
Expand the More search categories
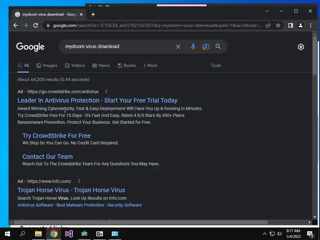click(150, 66)
